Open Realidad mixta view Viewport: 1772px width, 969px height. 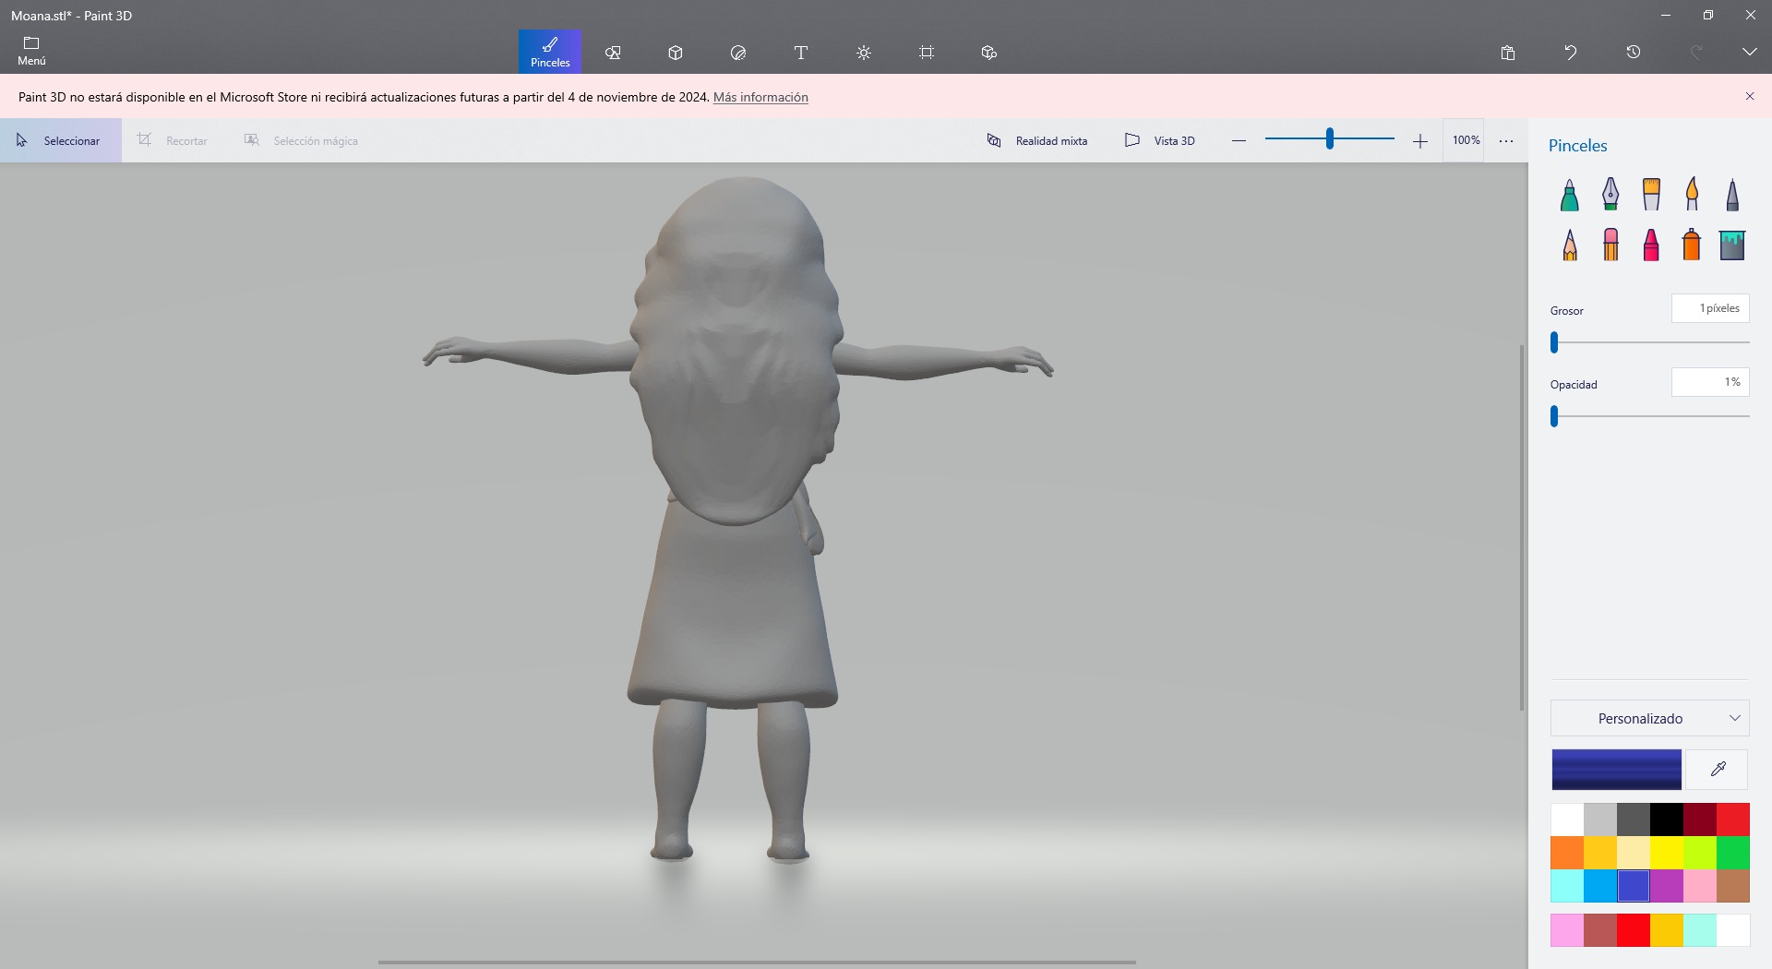pyautogui.click(x=1037, y=140)
